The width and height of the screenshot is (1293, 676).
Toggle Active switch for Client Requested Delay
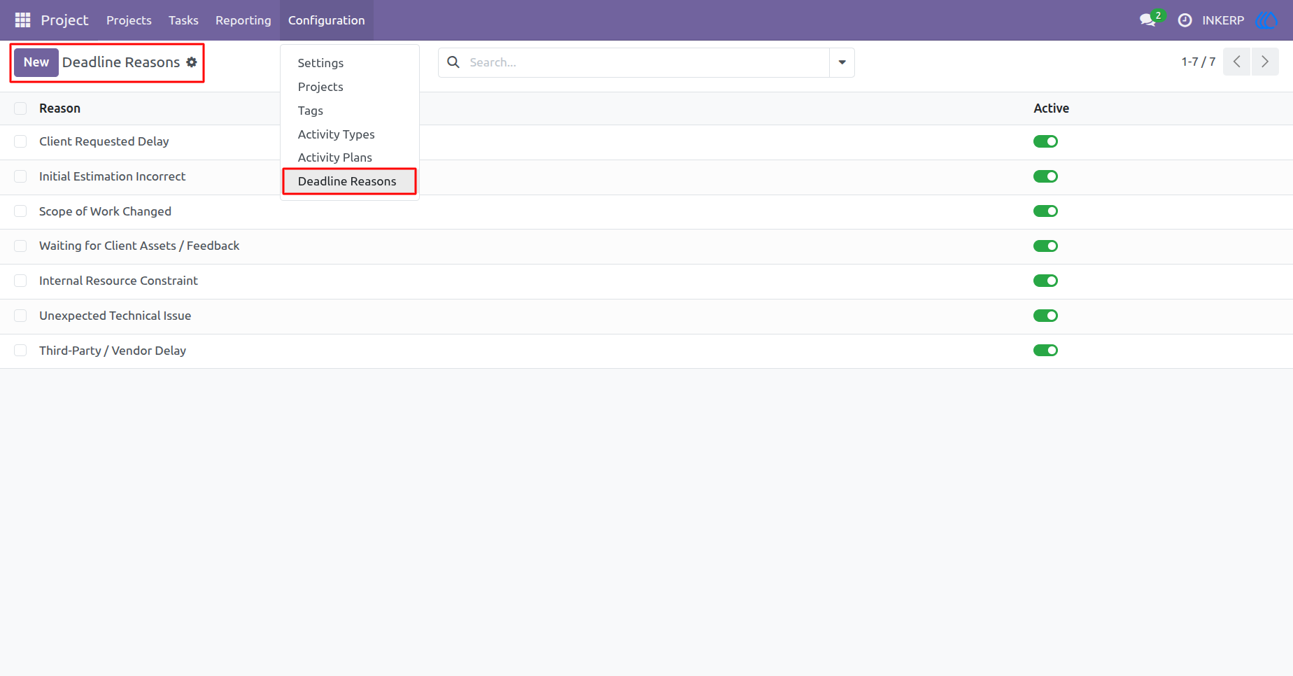[1045, 141]
